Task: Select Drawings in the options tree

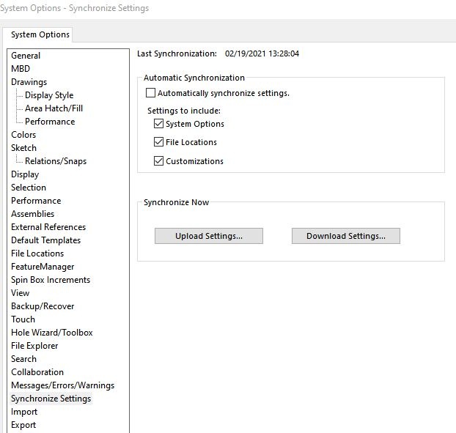Action: click(29, 82)
